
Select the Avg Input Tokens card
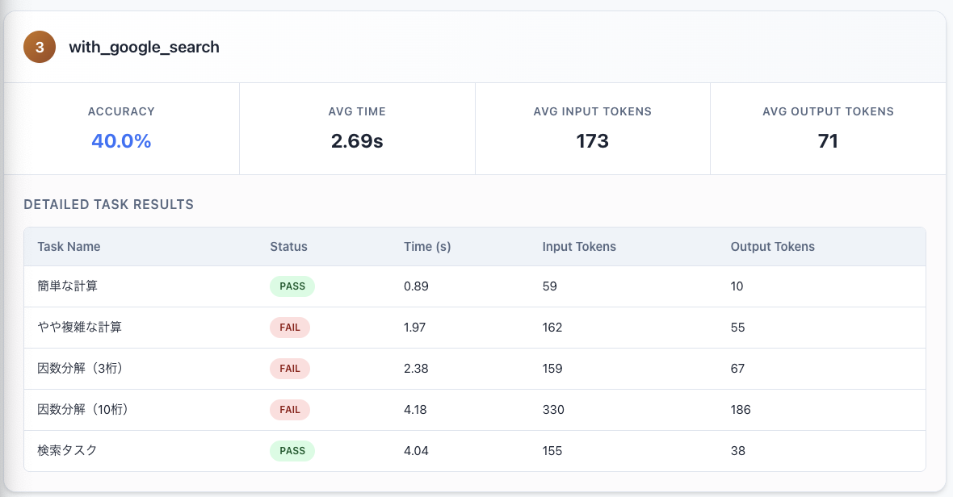[x=592, y=129]
